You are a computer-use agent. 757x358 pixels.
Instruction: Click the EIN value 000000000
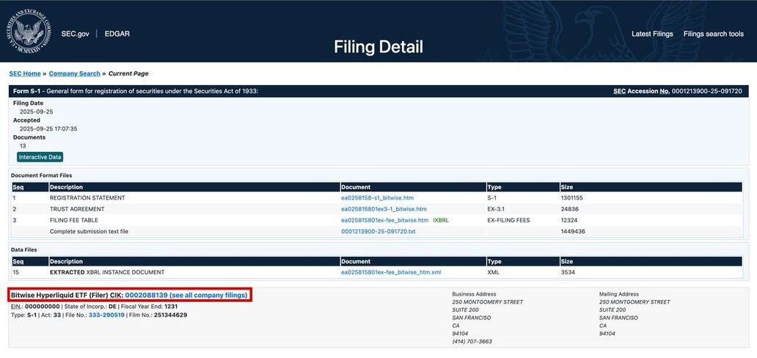coord(43,307)
